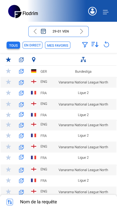Toggle the header star for all favorites
The height and width of the screenshot is (208, 117).
[x=8, y=60]
